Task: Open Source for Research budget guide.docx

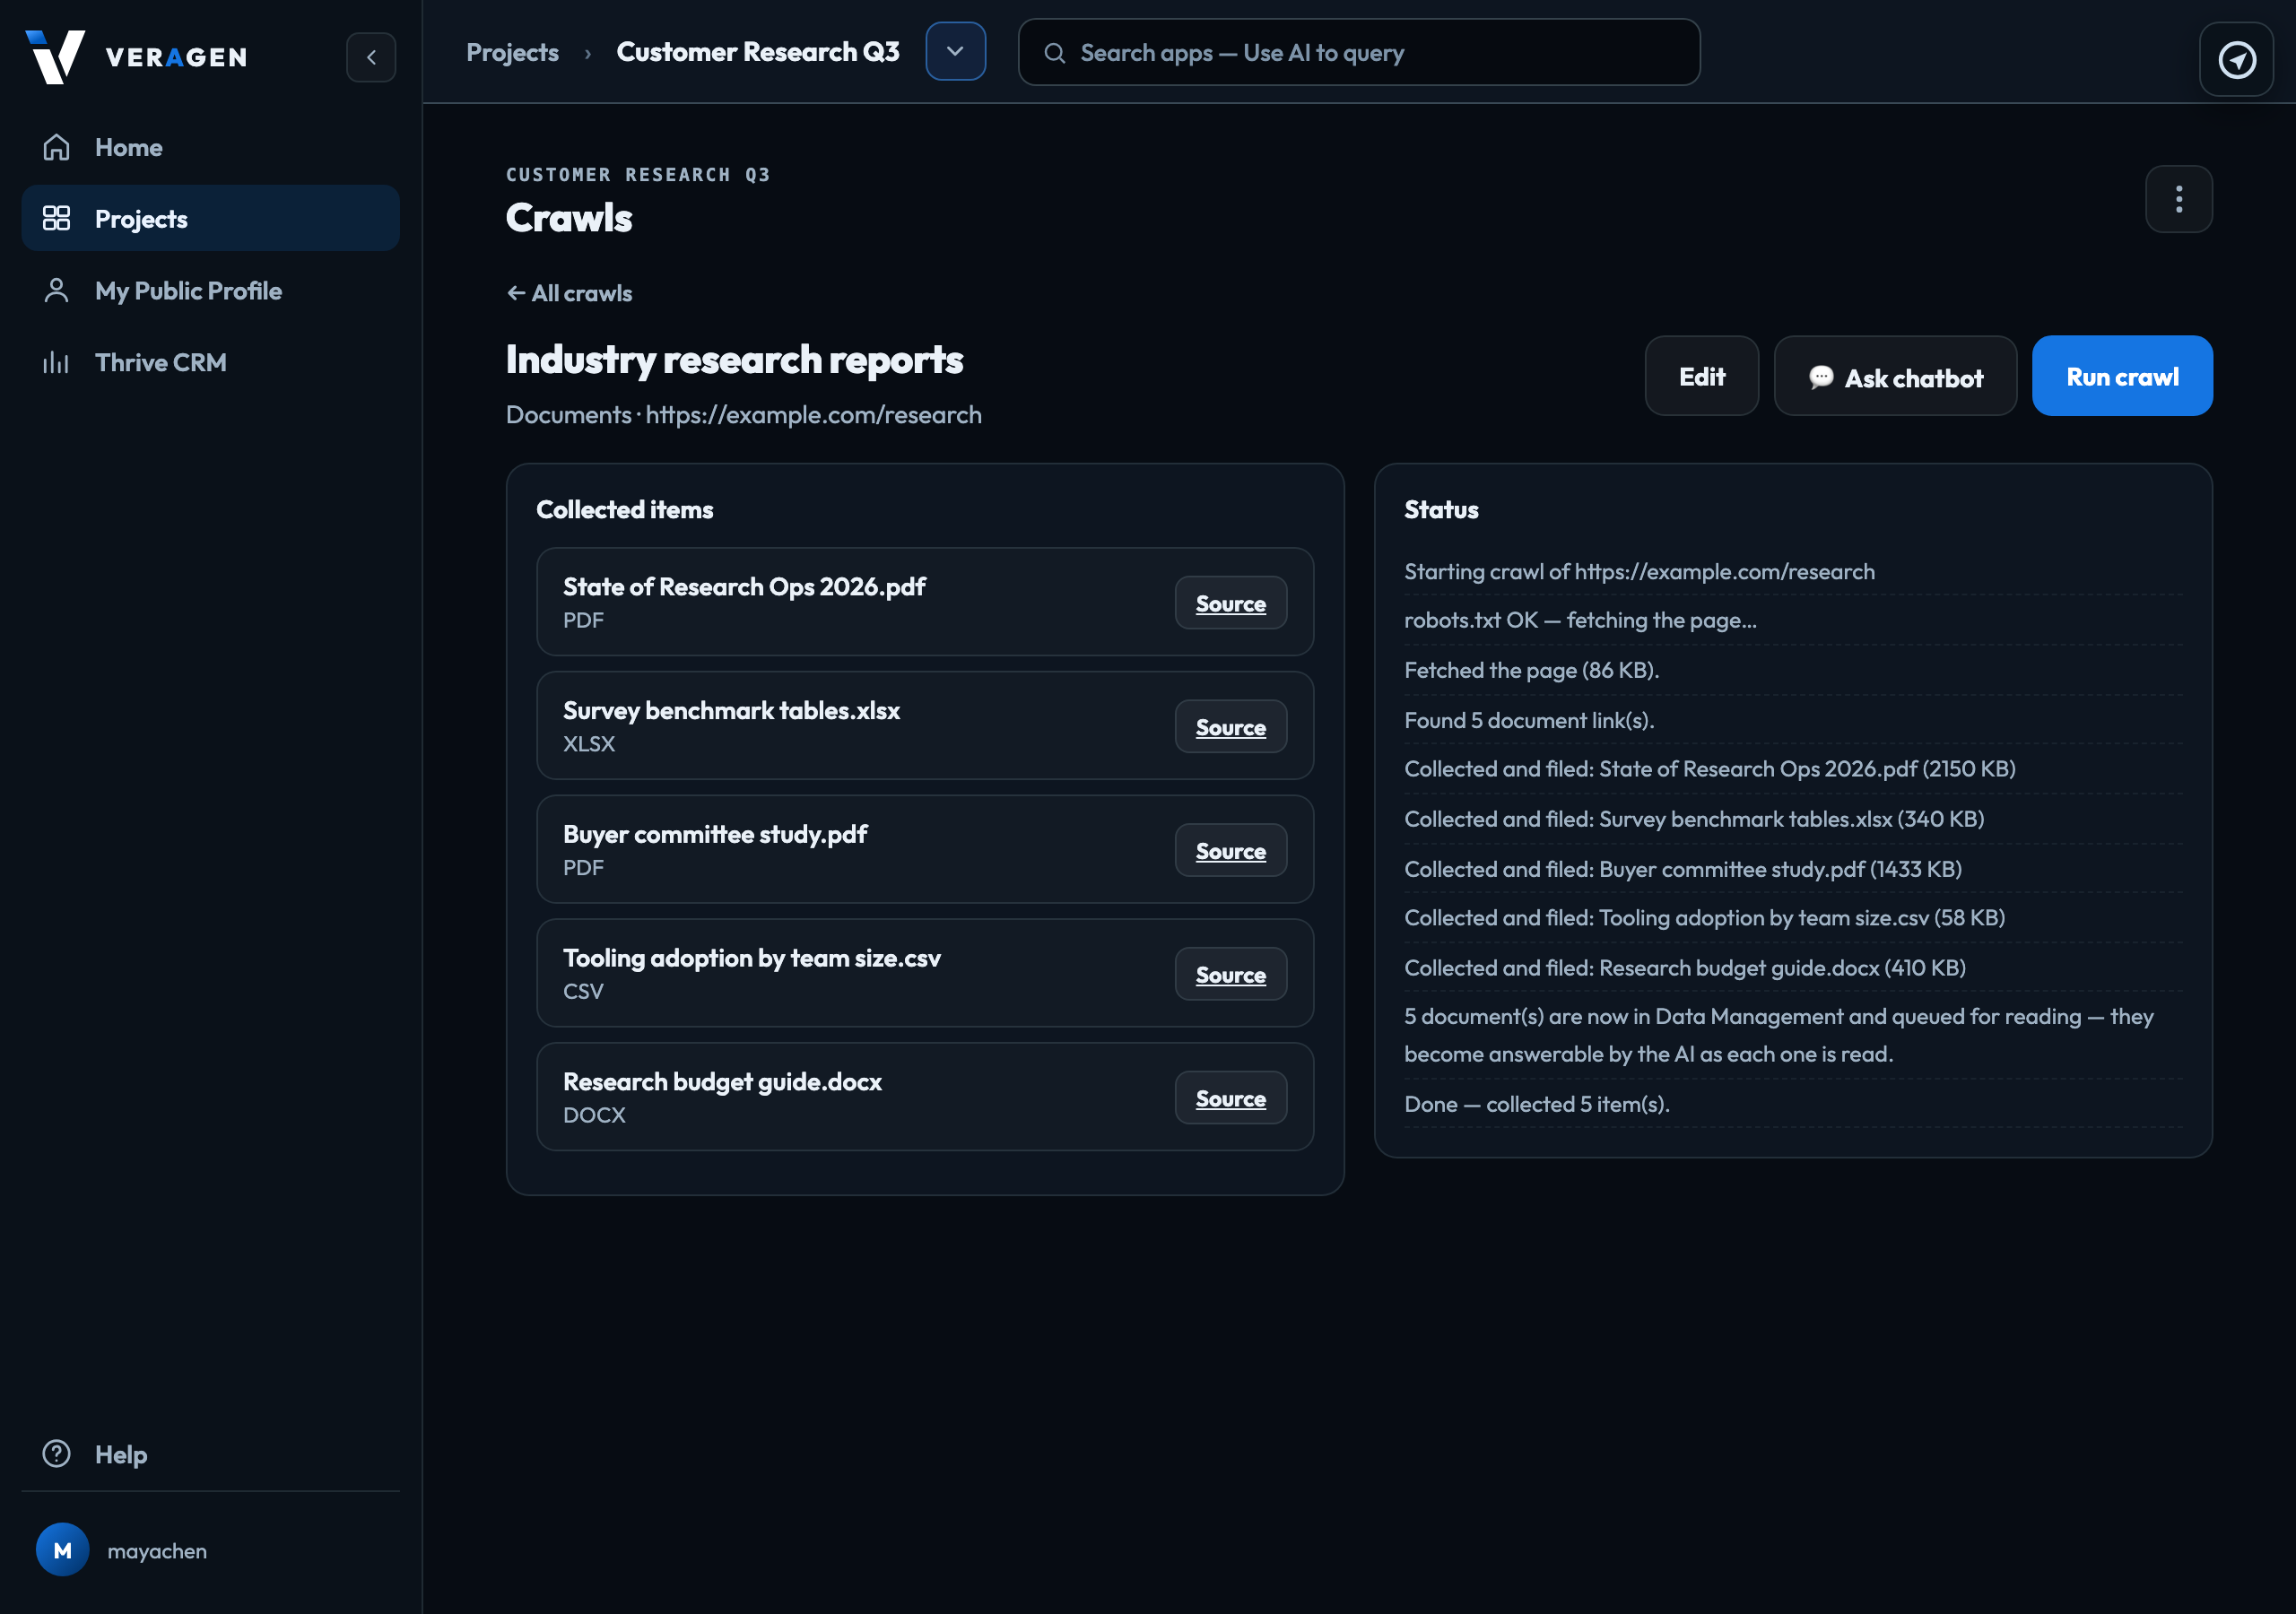Action: (x=1230, y=1098)
